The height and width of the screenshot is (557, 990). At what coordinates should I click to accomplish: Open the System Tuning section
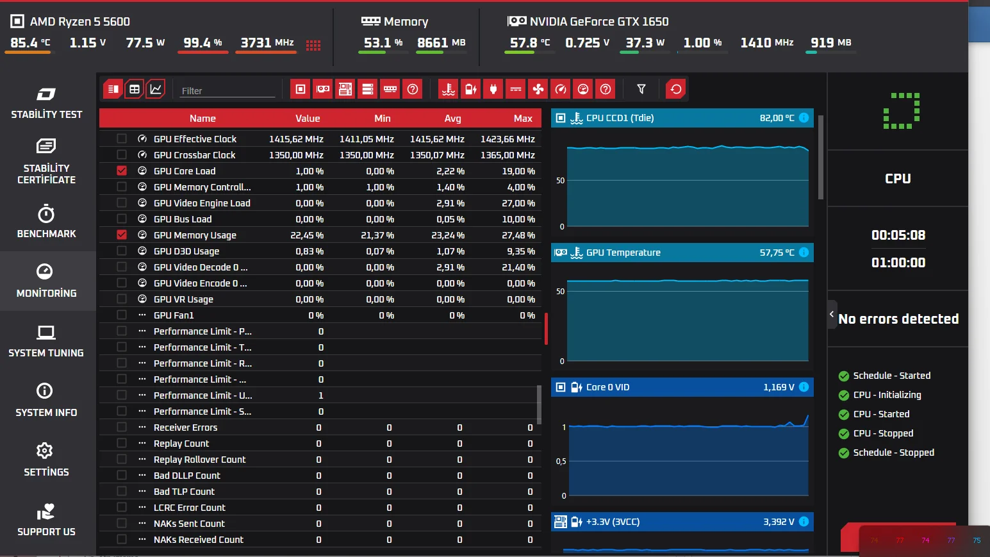pos(47,341)
